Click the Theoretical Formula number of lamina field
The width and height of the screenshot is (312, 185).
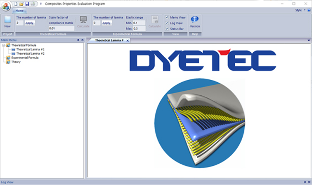[x=20, y=23]
